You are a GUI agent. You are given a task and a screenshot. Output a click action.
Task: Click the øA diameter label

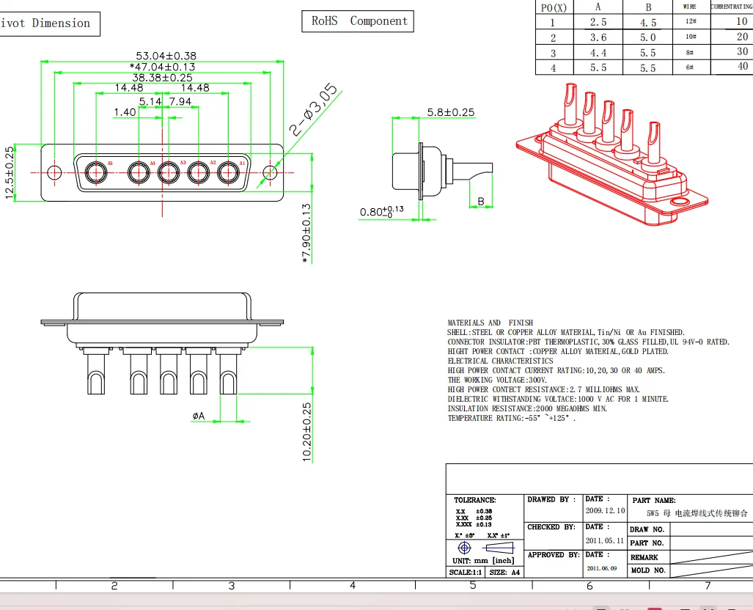(x=199, y=416)
